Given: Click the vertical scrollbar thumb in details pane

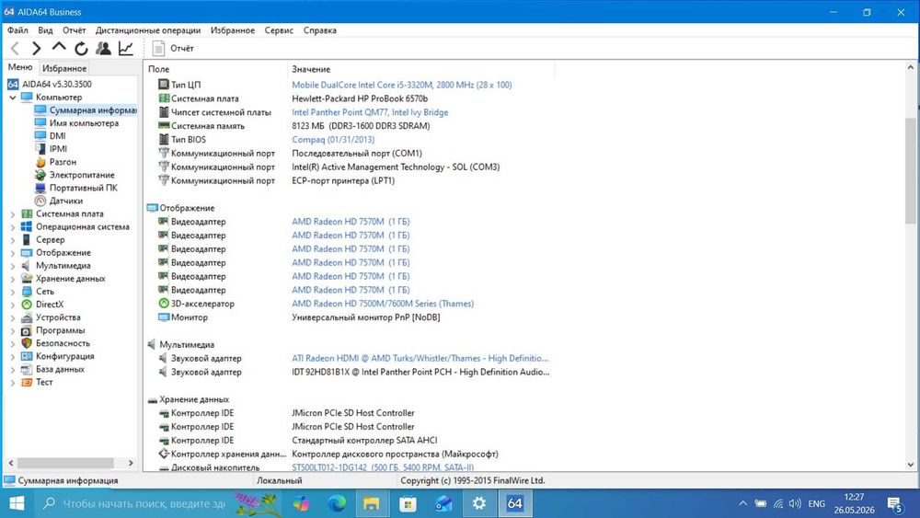Looking at the screenshot, I should point(911,170).
